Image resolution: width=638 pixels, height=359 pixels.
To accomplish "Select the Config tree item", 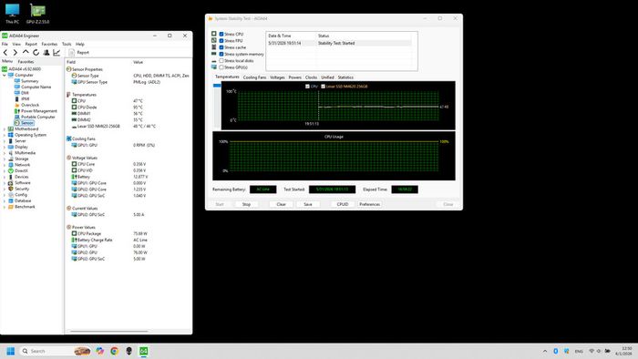I will 21,195.
